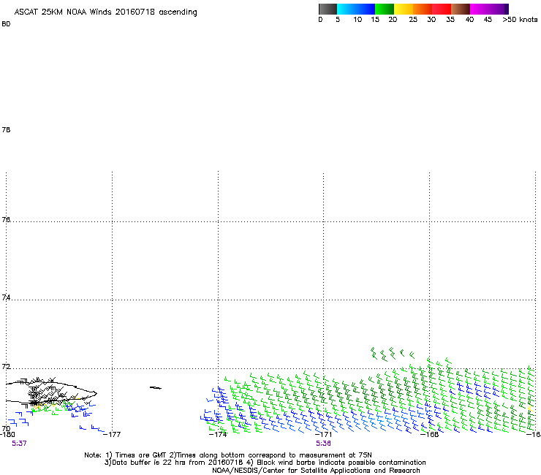
Task: Click the isolated green barbs above 72N
Action: click(393, 354)
